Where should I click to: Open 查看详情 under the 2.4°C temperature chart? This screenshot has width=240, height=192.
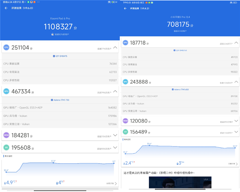click(x=233, y=164)
